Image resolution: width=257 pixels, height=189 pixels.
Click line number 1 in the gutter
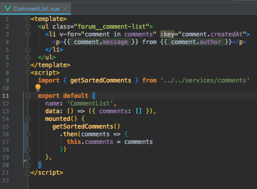(7, 19)
